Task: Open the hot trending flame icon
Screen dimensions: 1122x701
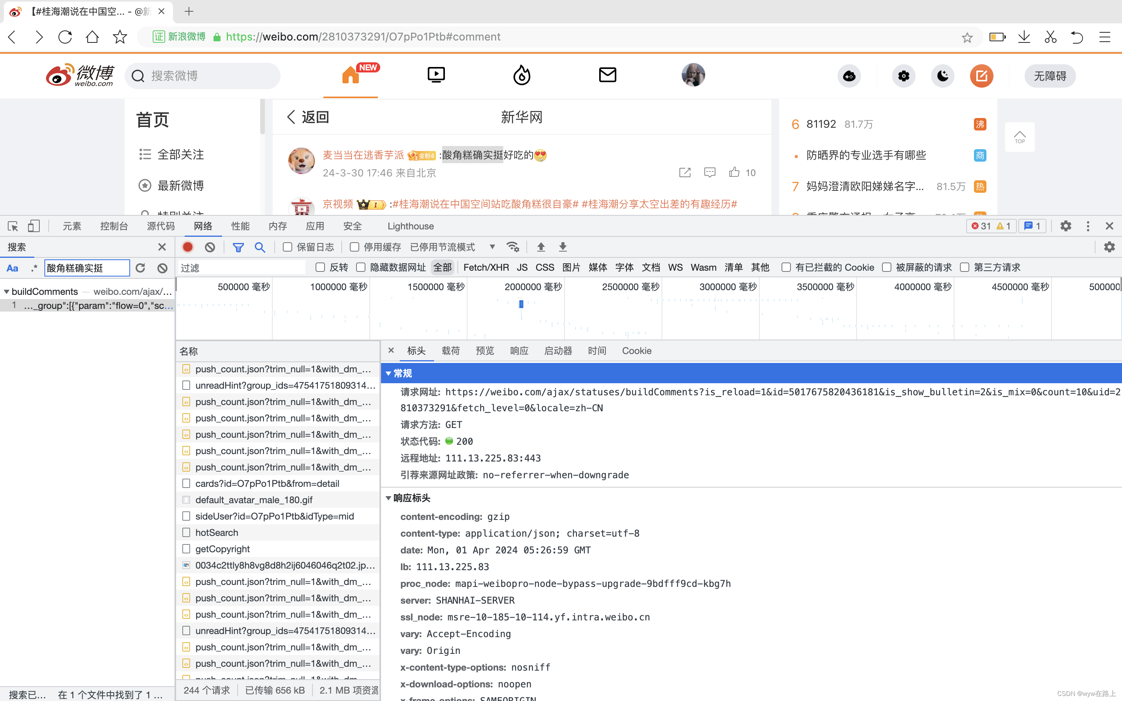Action: pos(522,75)
